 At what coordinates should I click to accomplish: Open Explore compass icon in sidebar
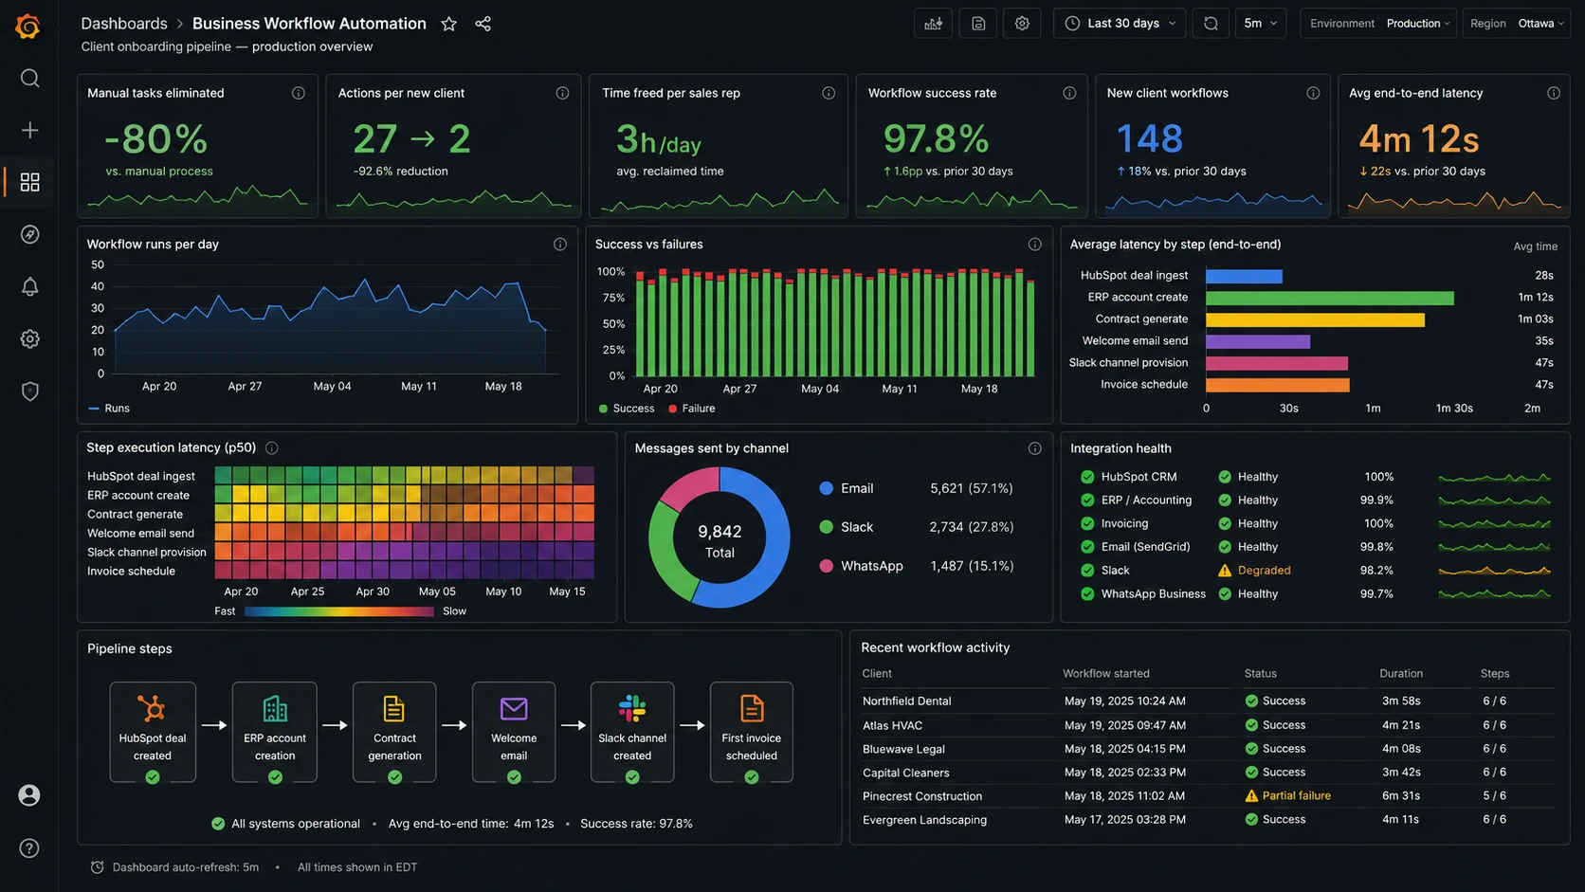29,234
